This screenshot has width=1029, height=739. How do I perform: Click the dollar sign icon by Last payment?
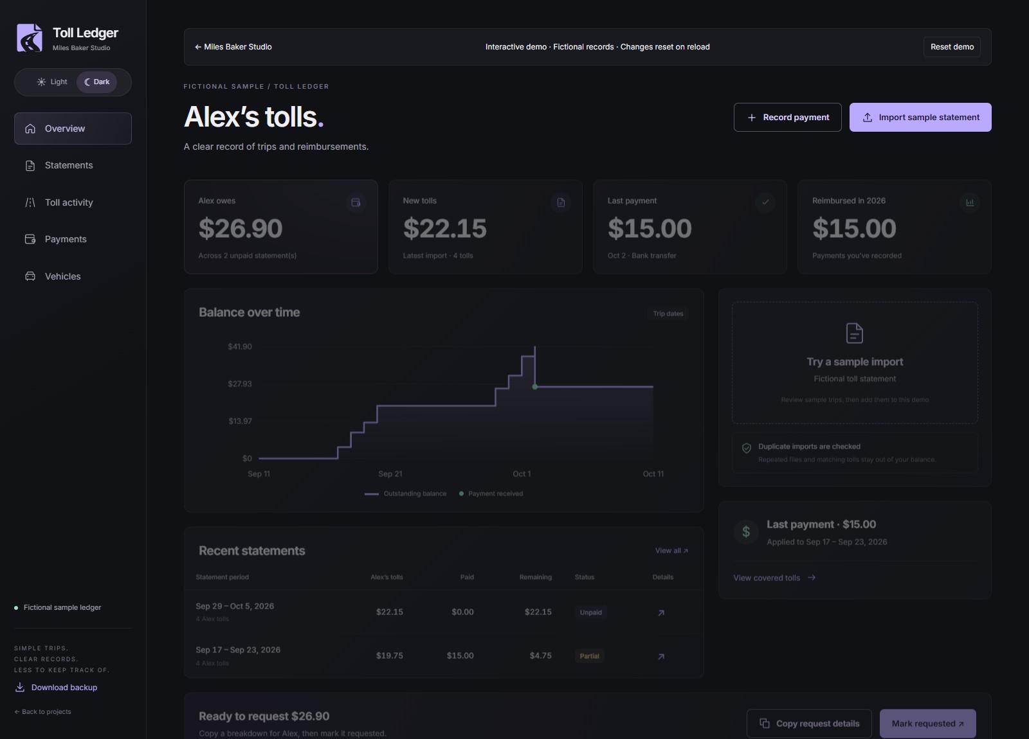746,531
